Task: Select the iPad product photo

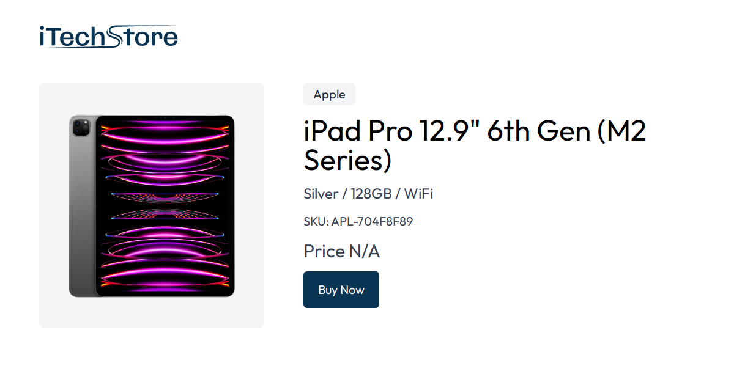Action: (153, 208)
